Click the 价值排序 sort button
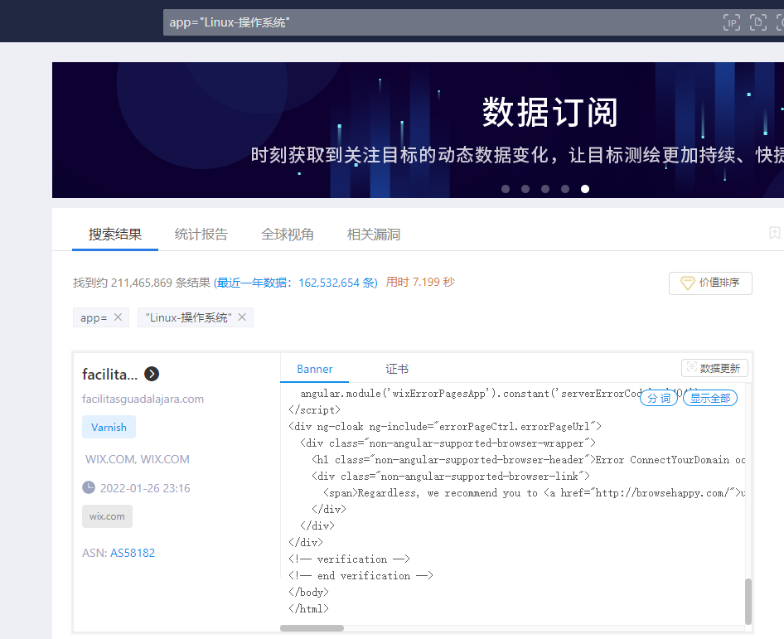 click(710, 283)
